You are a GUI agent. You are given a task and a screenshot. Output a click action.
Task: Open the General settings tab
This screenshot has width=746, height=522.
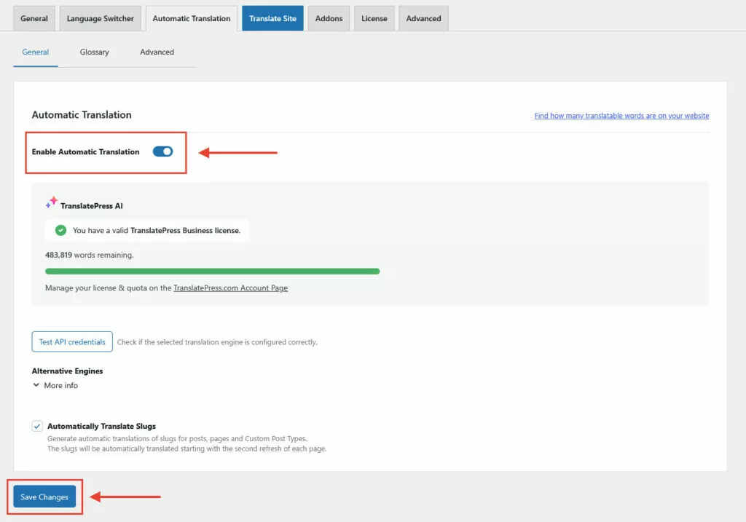click(34, 18)
